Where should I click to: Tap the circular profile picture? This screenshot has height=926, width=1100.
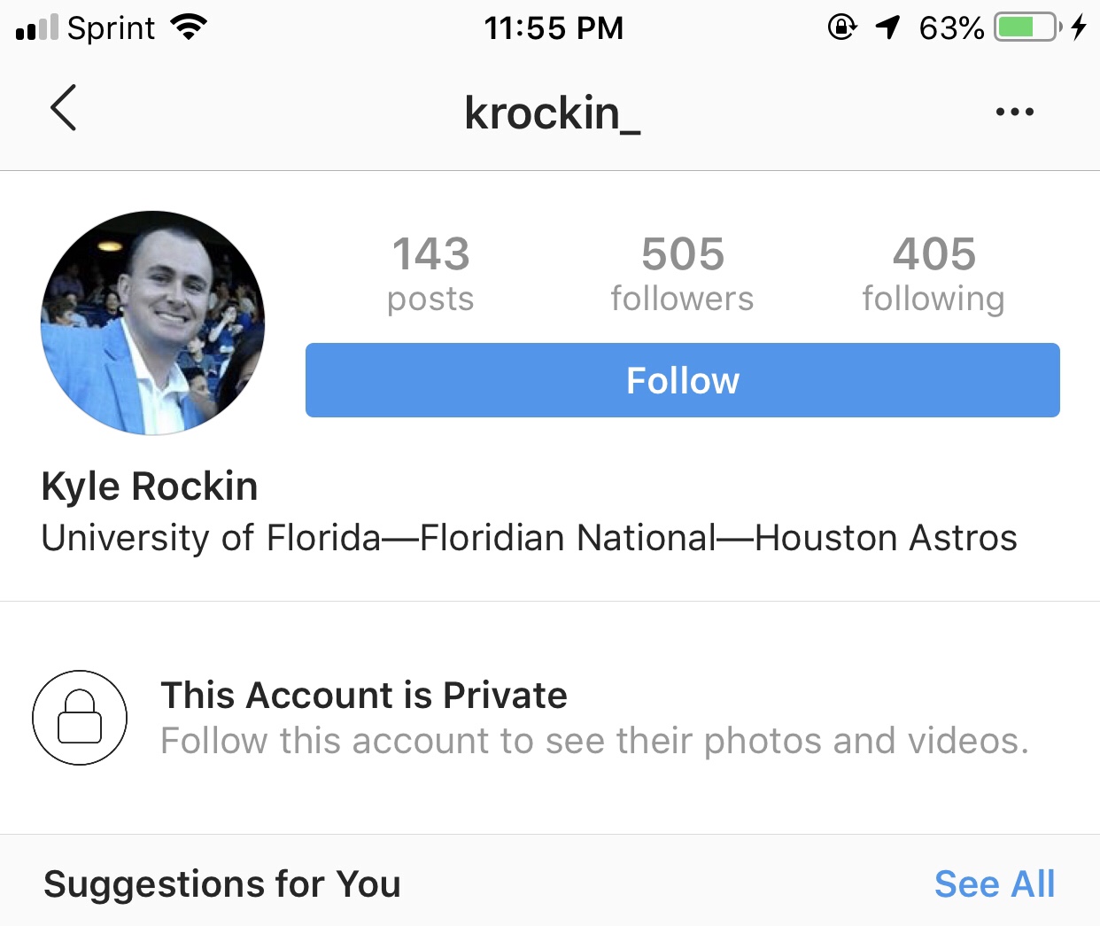[152, 323]
